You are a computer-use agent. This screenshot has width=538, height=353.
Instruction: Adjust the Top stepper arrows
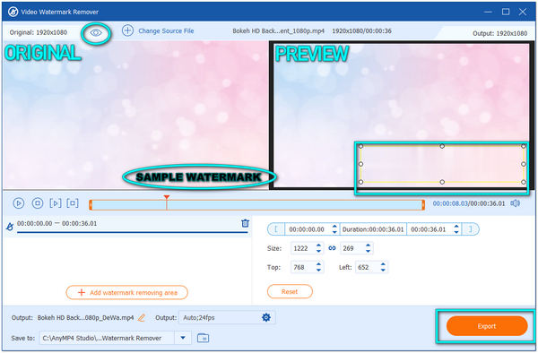(x=318, y=267)
